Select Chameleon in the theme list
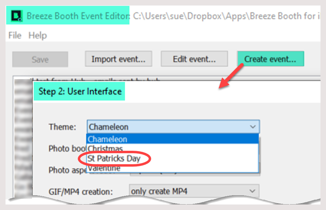 tap(173, 139)
